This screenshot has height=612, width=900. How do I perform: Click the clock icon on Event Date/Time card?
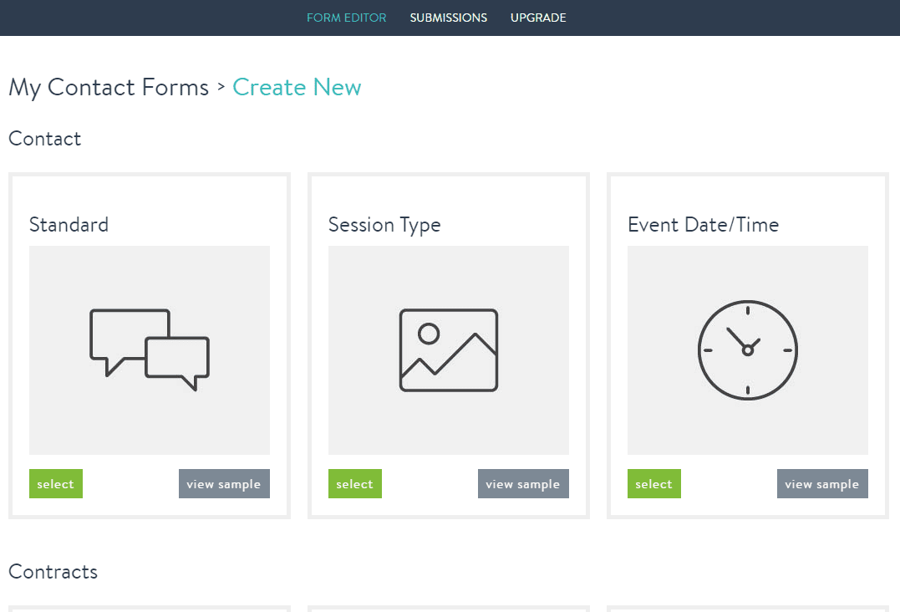[x=747, y=350]
